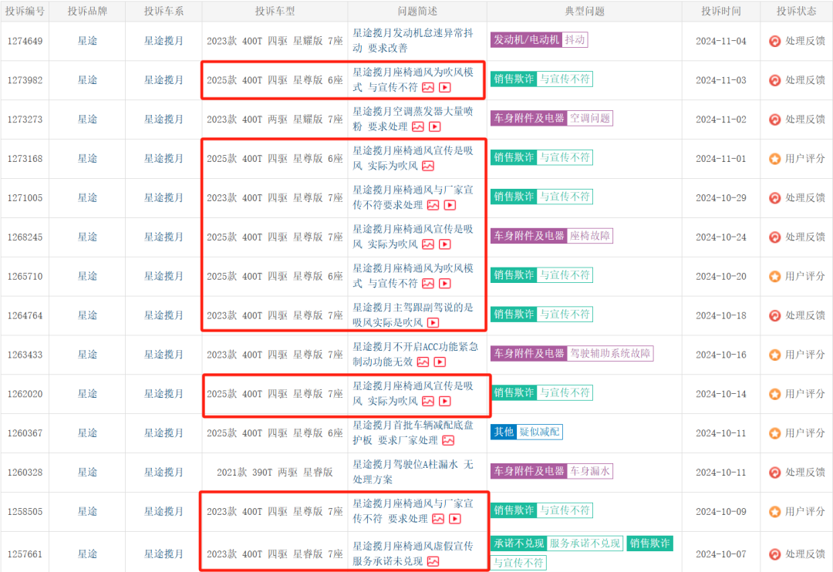Screen dimensions: 833x572
Task: Open complaint 星途揽月发动机怠速异常抖动 要求改善
Action: tap(413, 40)
